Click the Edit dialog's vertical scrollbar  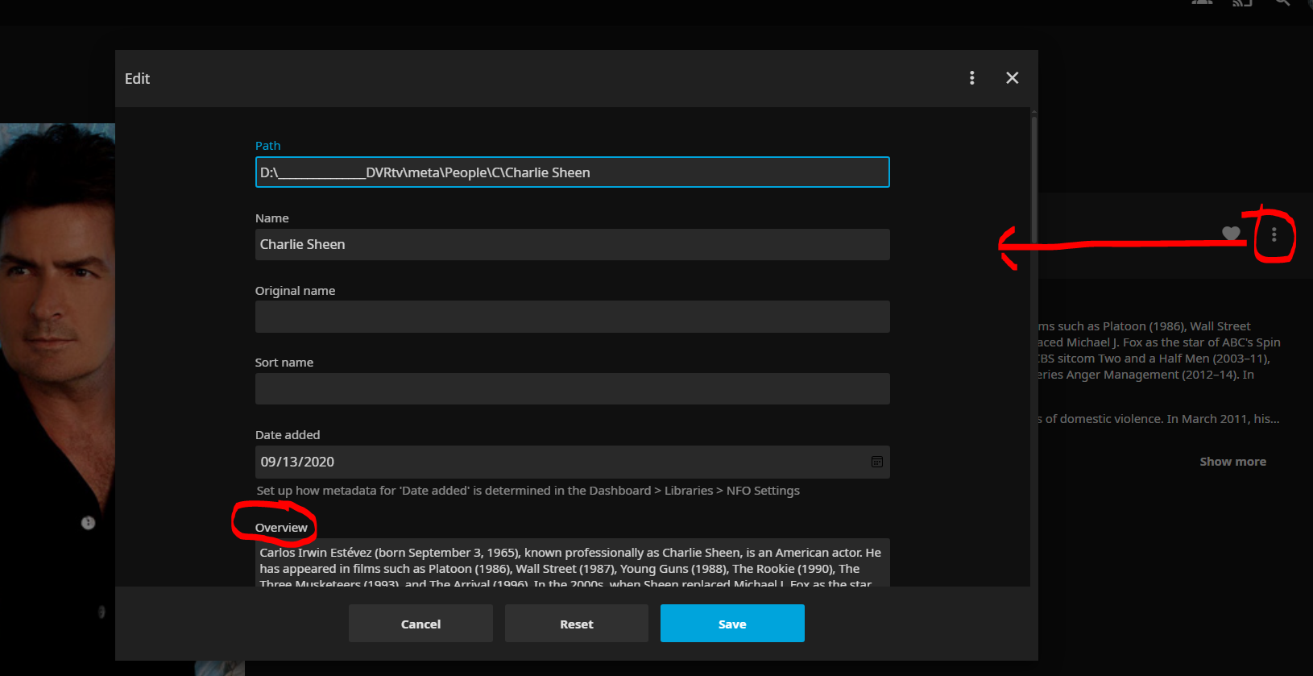pos(1033,177)
